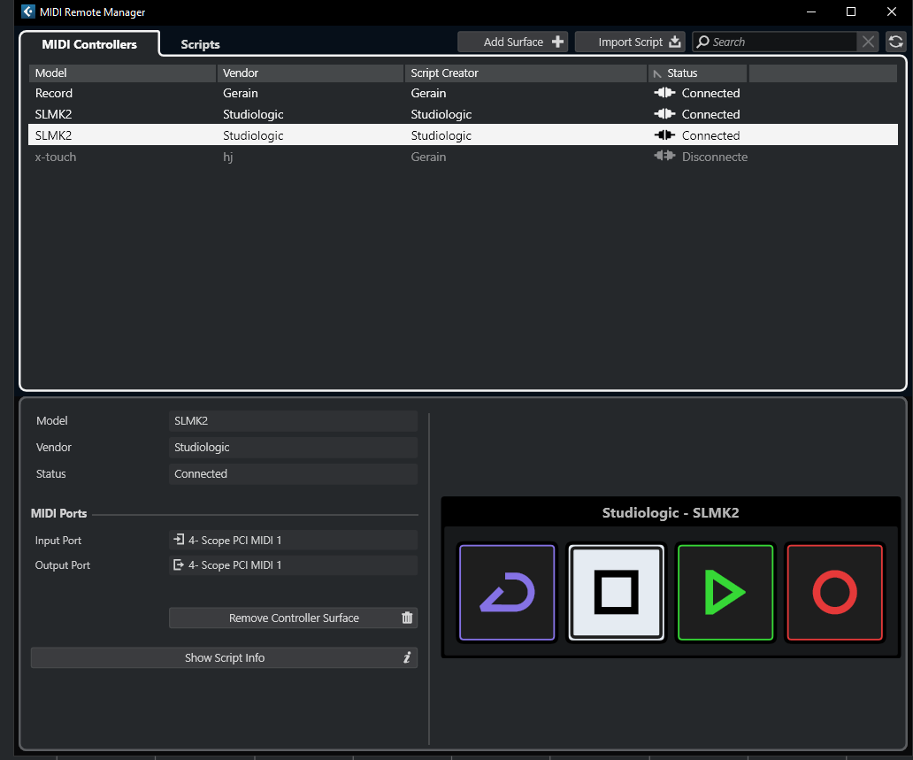Screen dimensions: 913x760
Task: Clear the search field with the X
Action: 868,42
